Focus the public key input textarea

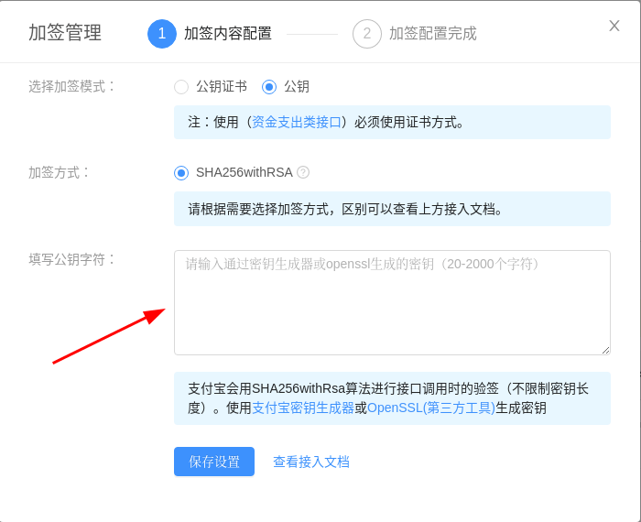click(x=392, y=302)
